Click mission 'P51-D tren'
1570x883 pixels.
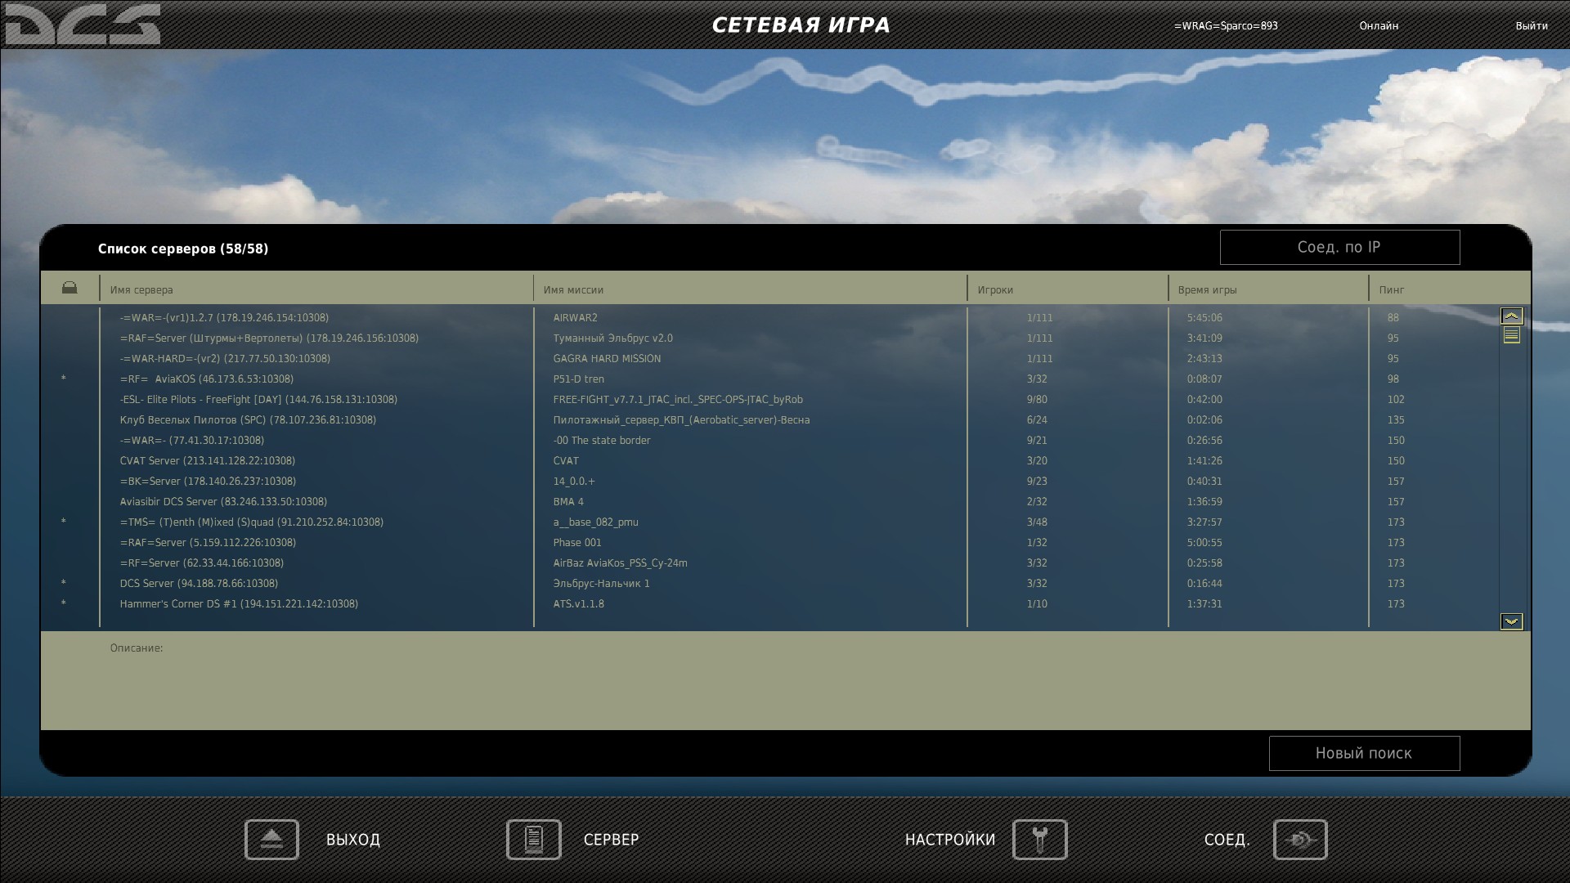[x=578, y=379]
